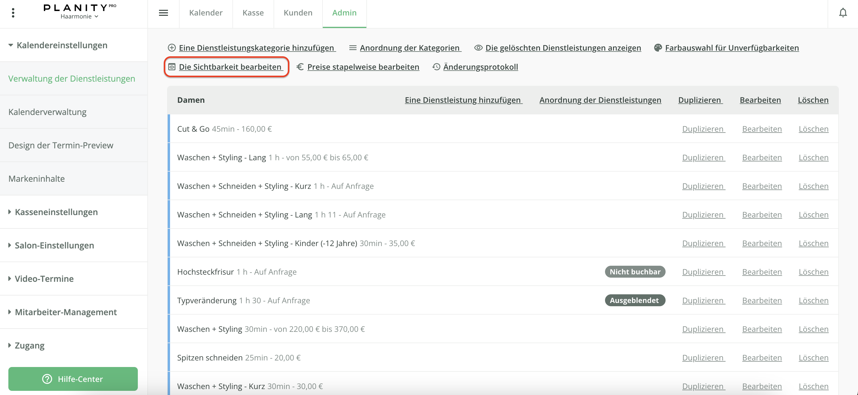Switch to the Kalender tab
Screen dimensions: 858x395
click(206, 13)
